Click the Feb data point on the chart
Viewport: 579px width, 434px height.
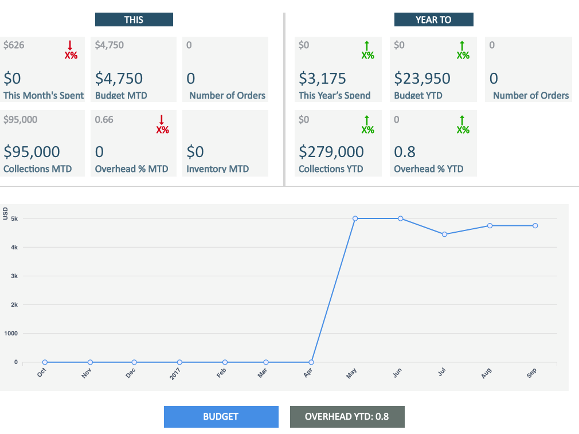pos(225,362)
